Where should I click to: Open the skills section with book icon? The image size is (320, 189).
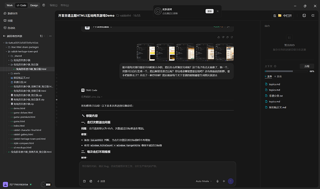[x=8, y=21]
